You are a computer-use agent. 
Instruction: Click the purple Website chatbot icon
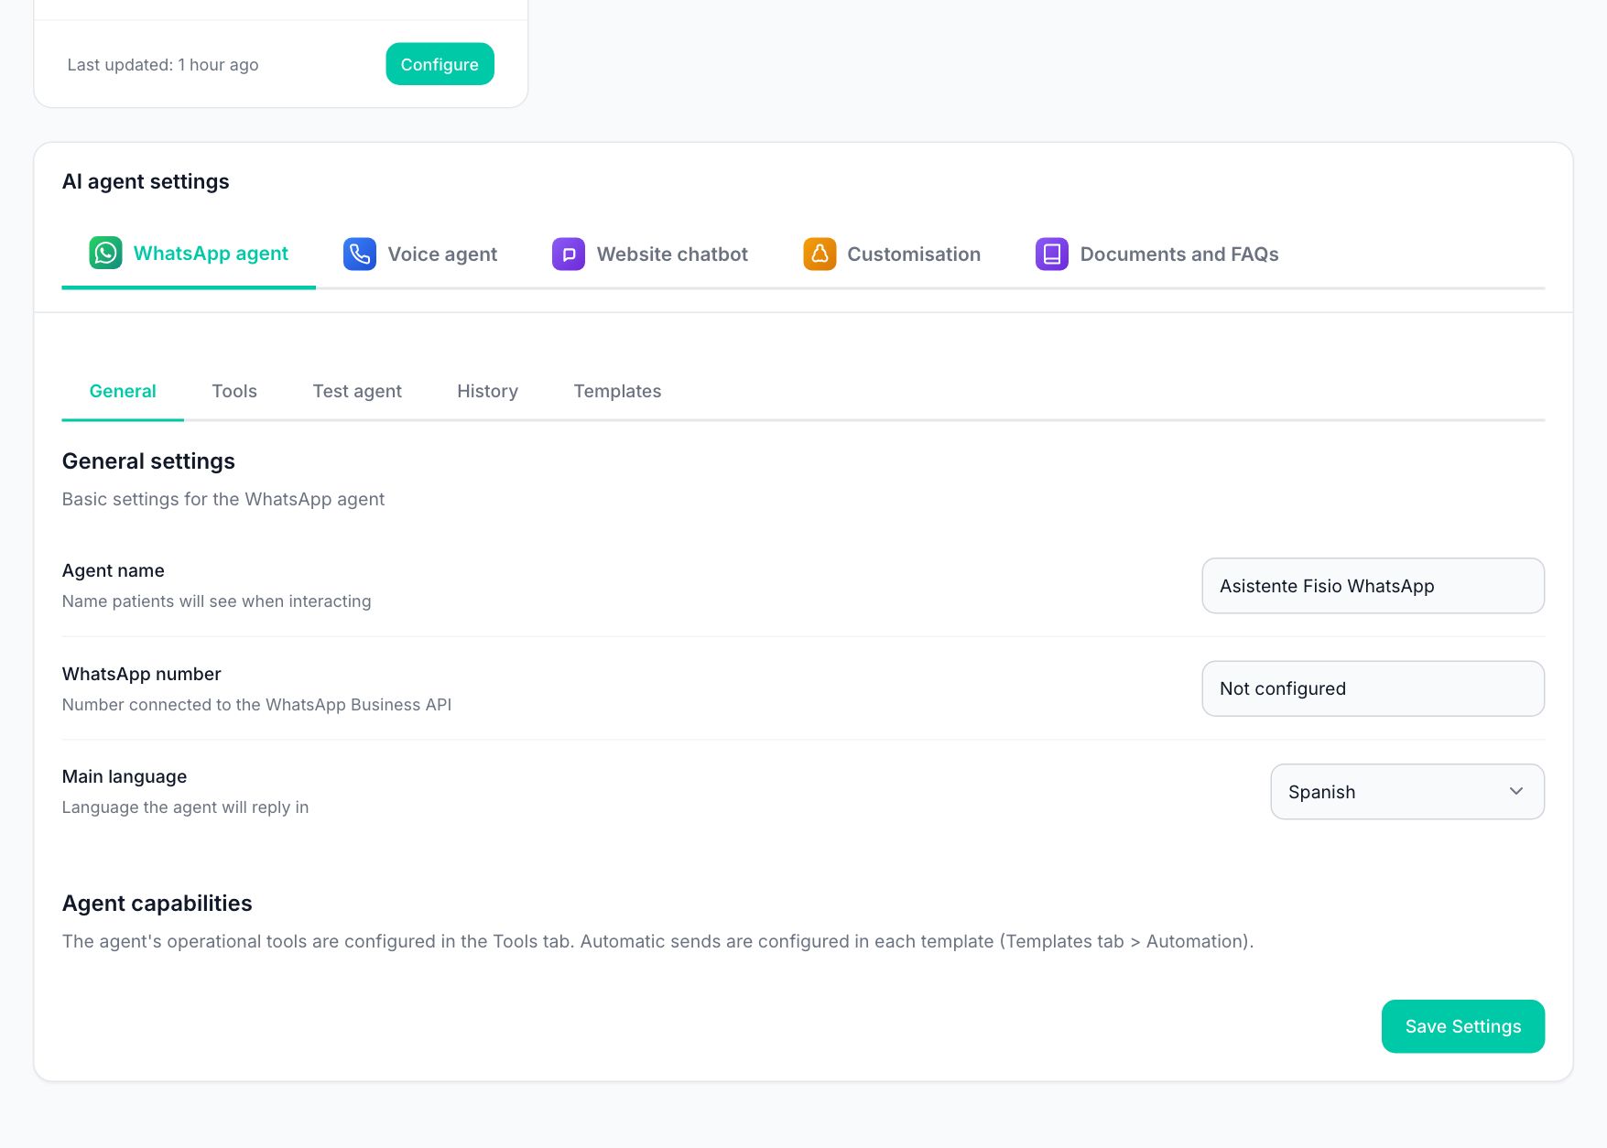(x=569, y=254)
